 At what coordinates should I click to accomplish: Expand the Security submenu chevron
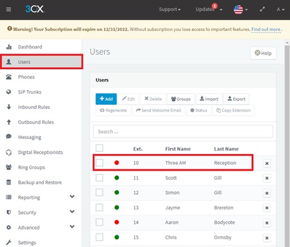(x=72, y=211)
